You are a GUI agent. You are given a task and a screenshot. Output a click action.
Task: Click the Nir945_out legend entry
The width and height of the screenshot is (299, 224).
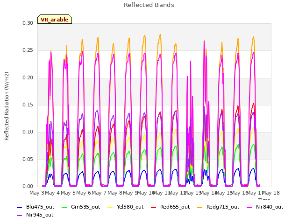(35, 215)
